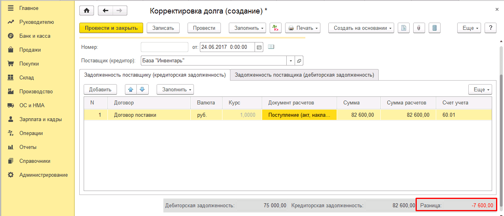504x216 pixels.
Task: Click the home icon button
Action: coord(86,11)
